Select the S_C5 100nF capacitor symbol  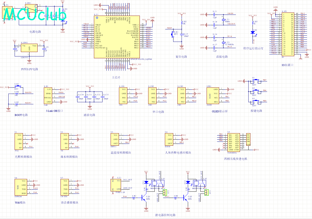click(x=182, y=35)
